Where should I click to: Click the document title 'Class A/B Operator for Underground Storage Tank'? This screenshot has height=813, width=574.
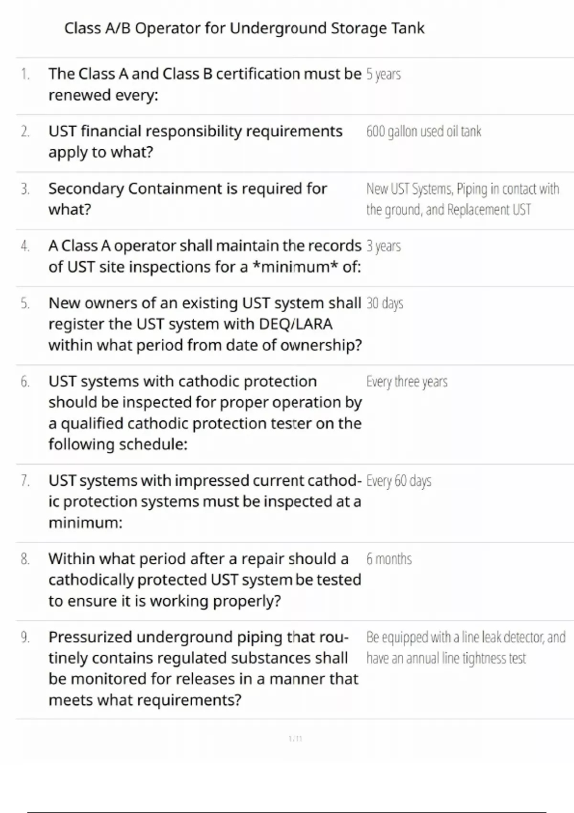[x=244, y=29]
